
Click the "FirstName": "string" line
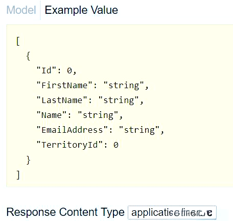coord(92,85)
